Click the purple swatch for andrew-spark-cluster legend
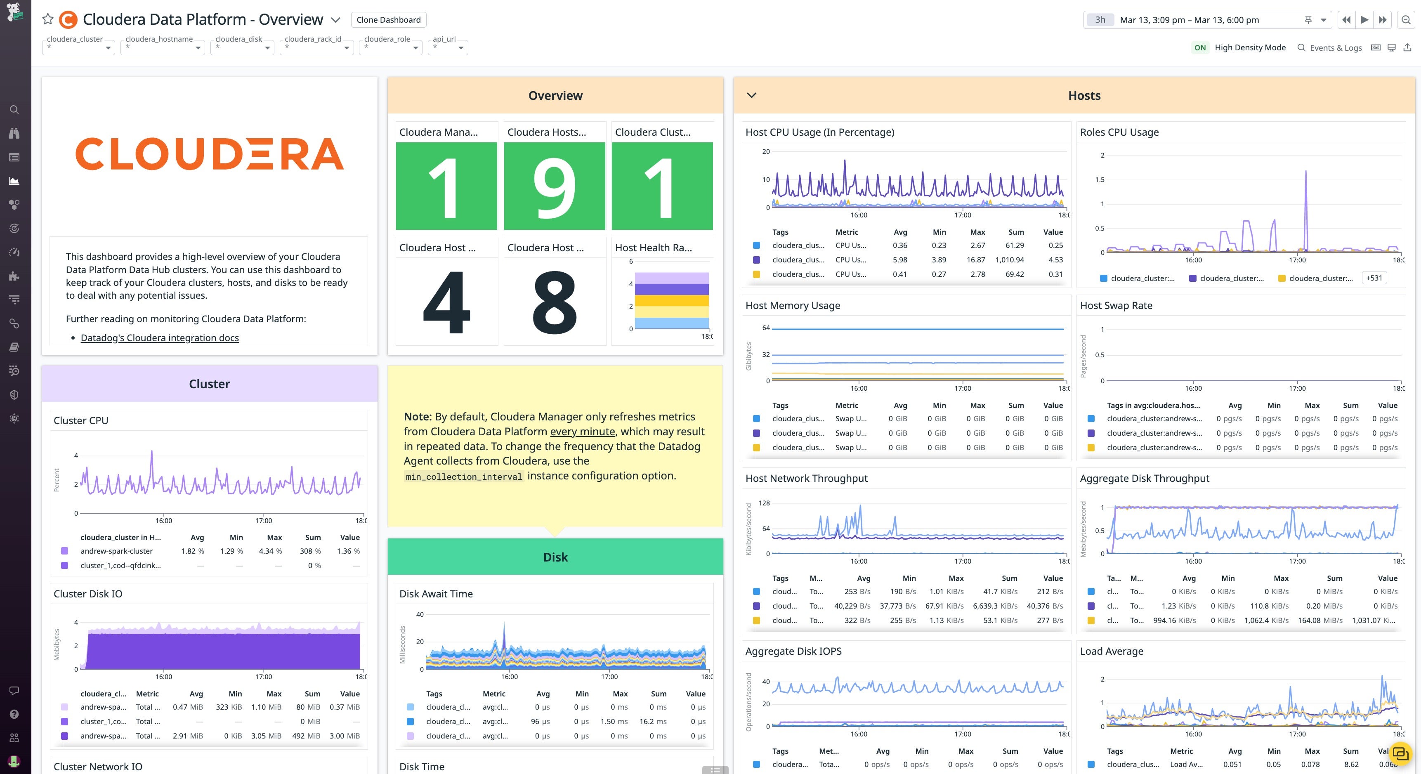This screenshot has width=1421, height=774. [x=65, y=550]
